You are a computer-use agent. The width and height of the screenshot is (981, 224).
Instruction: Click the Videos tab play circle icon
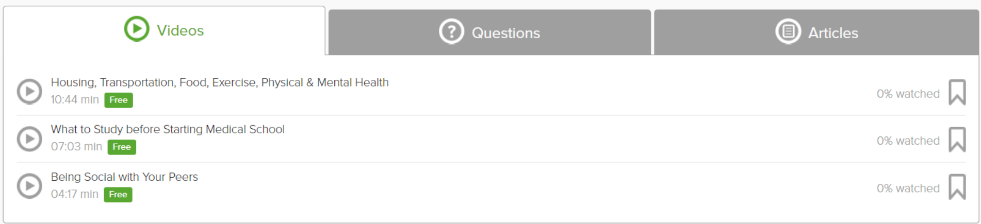point(137,29)
